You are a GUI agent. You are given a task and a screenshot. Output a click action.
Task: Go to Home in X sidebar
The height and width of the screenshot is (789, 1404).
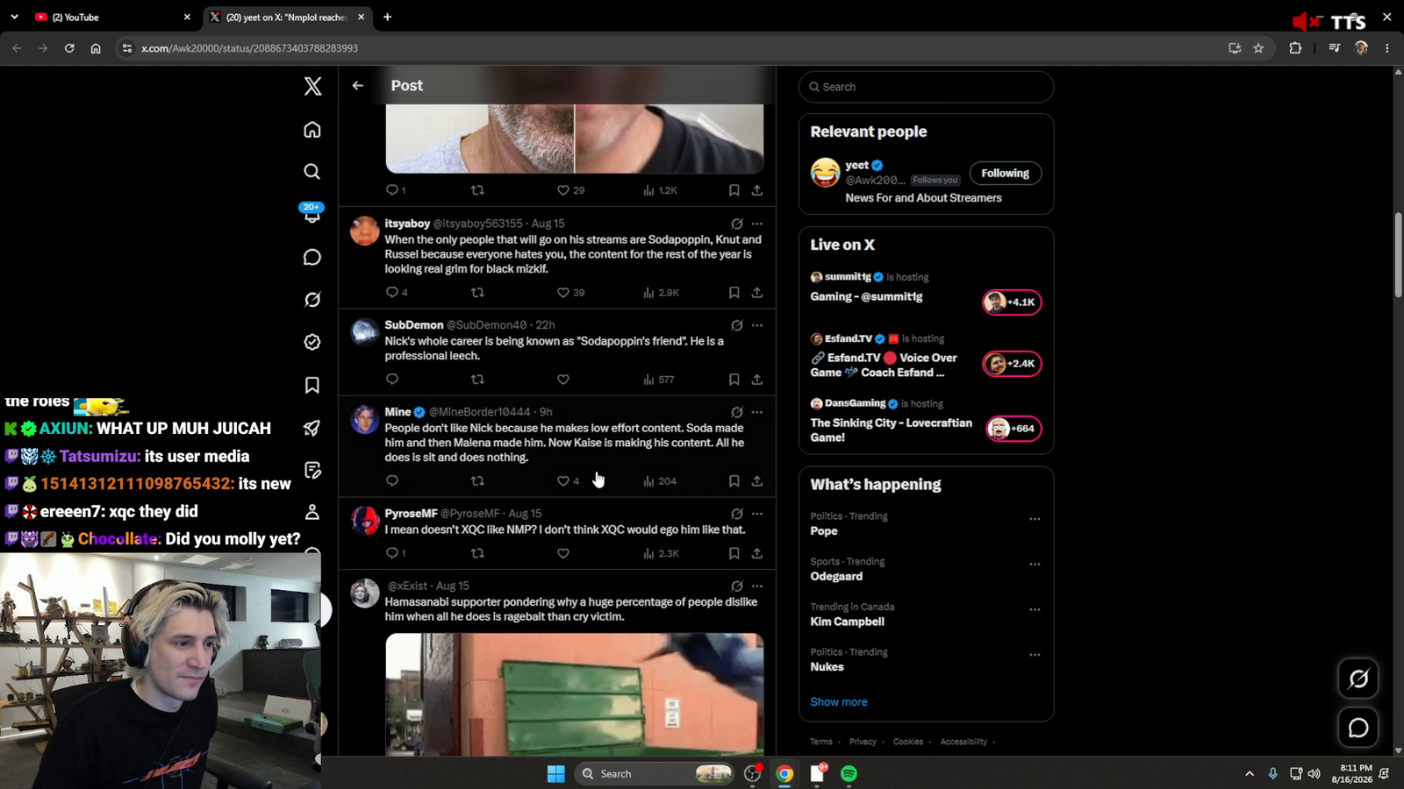(x=312, y=130)
